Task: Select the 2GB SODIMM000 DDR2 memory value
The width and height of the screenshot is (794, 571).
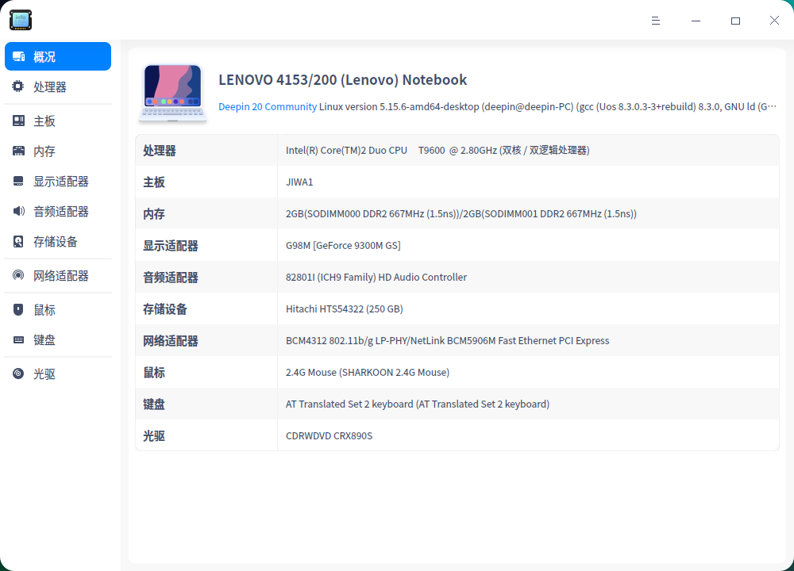Action: tap(461, 214)
